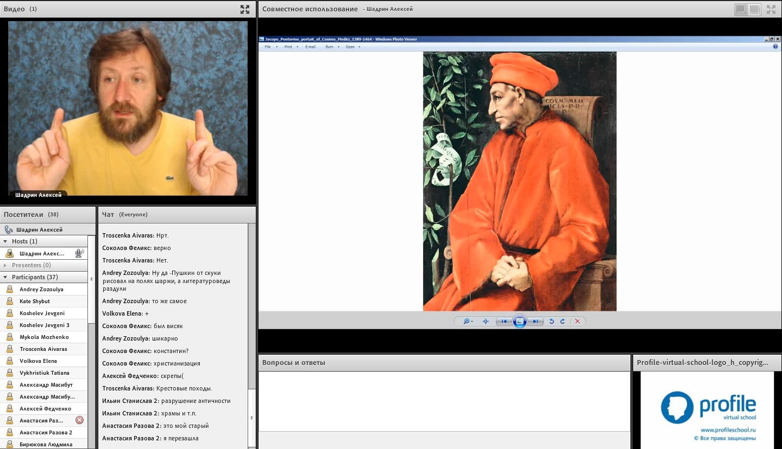Collapse the Participants (37) group
782x449 pixels.
[x=5, y=277]
